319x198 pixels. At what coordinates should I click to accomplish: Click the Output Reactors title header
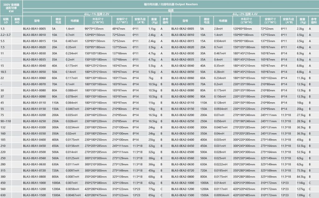[x=171, y=4]
